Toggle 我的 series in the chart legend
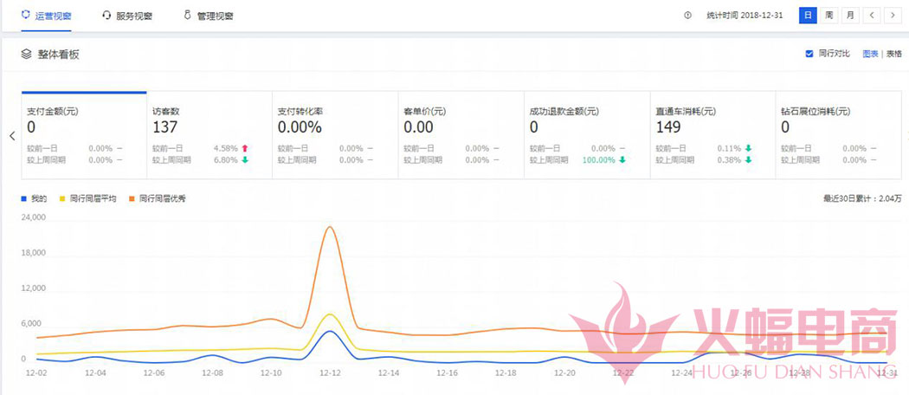 (x=35, y=198)
